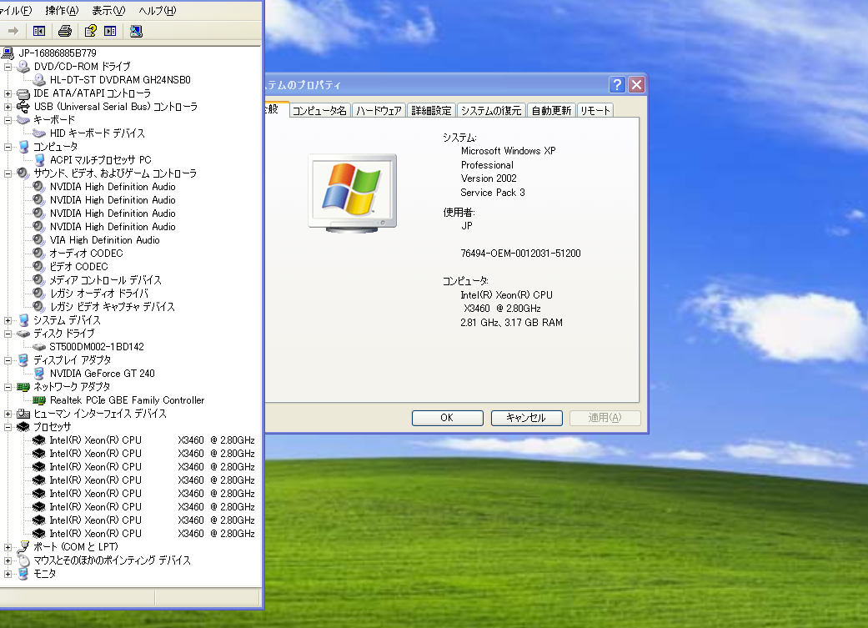
Task: Switch to the リモート tab
Action: [595, 110]
